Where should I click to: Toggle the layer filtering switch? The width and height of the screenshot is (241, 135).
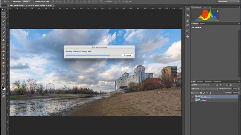(239, 85)
